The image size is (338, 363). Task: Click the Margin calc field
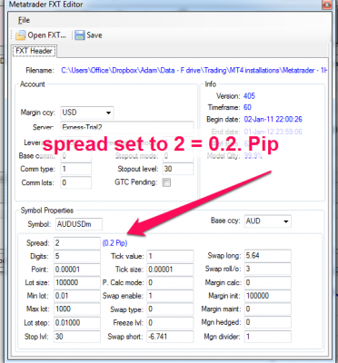[x=268, y=282]
